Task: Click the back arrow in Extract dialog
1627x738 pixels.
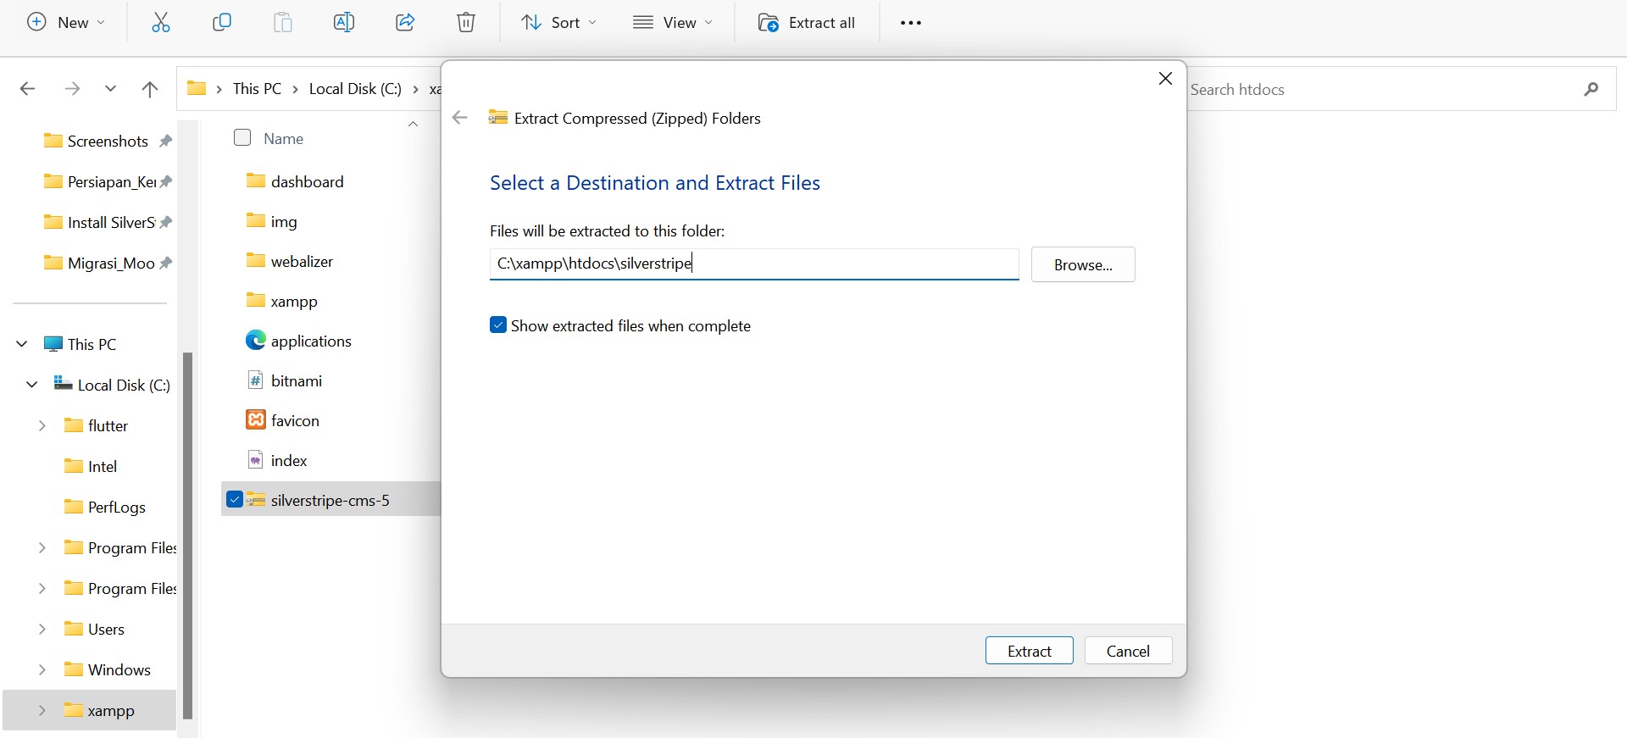Action: pyautogui.click(x=460, y=118)
